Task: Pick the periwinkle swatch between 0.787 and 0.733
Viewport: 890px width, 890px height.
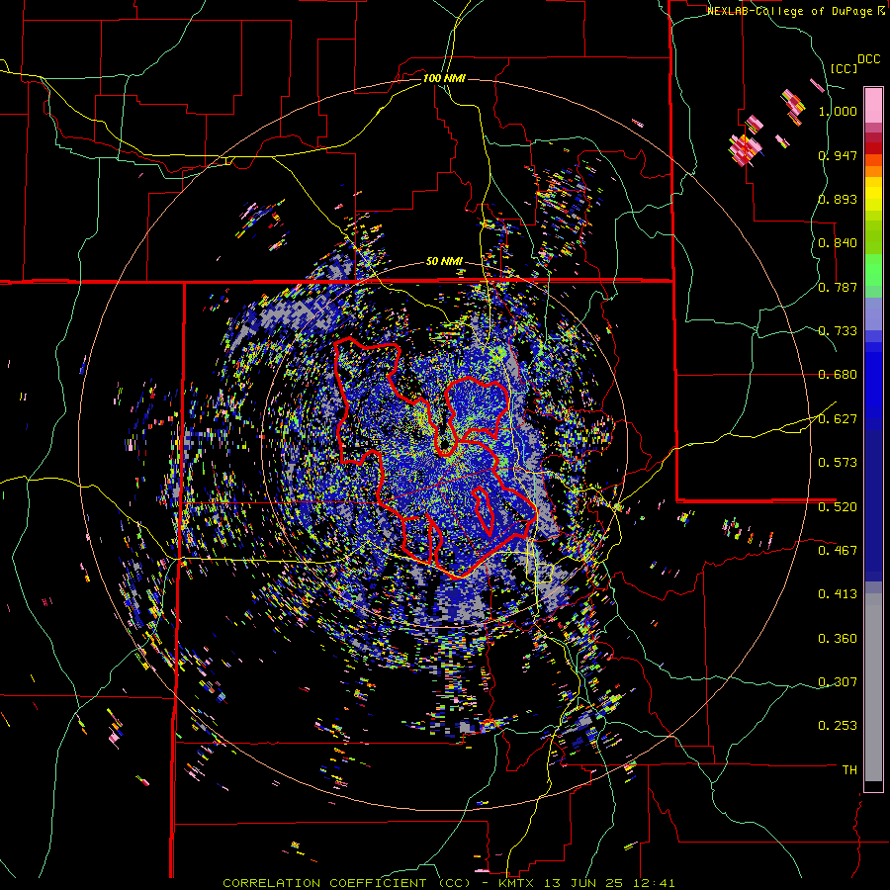Action: click(x=873, y=313)
